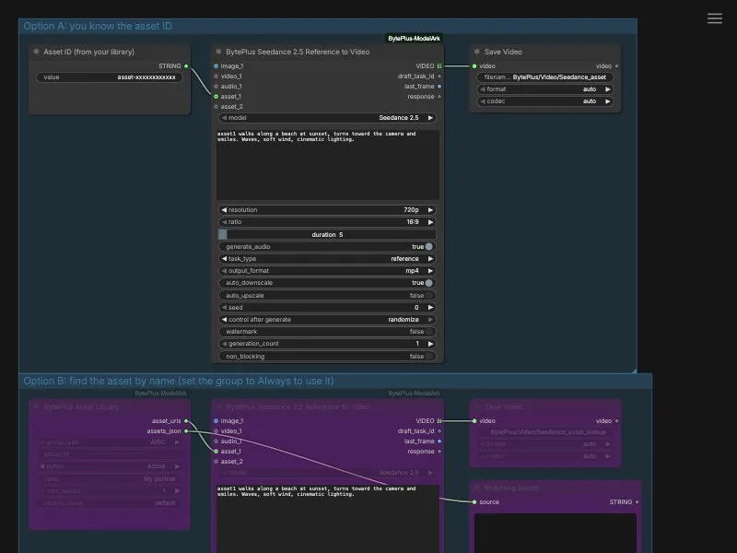Open ratio 16:9 dropdown
Image resolution: width=737 pixels, height=553 pixels.
327,222
